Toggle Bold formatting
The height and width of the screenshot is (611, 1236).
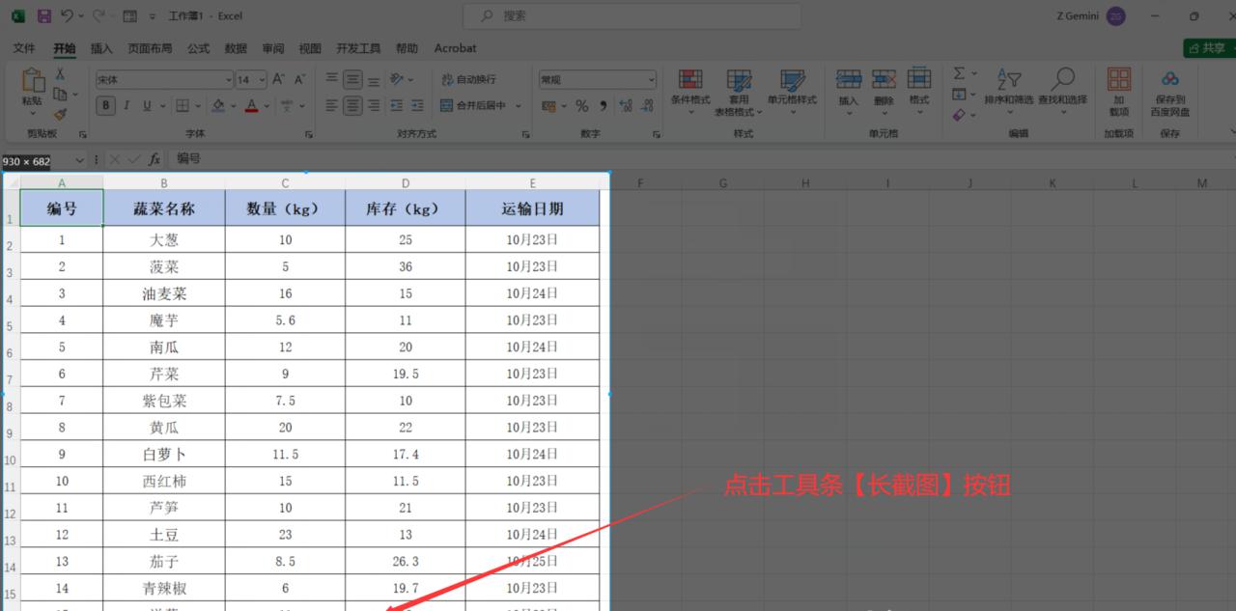click(106, 106)
